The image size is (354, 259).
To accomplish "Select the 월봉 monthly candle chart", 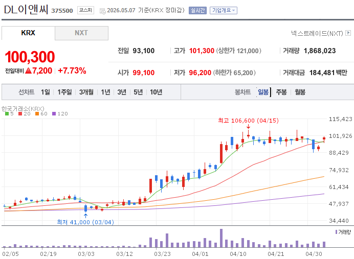I will click(300, 92).
